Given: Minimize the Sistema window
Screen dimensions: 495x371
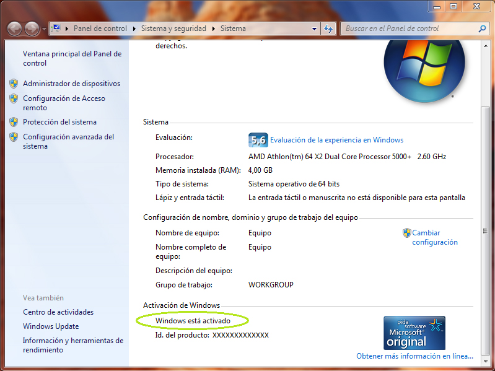Looking at the screenshot, I should [x=437, y=6].
